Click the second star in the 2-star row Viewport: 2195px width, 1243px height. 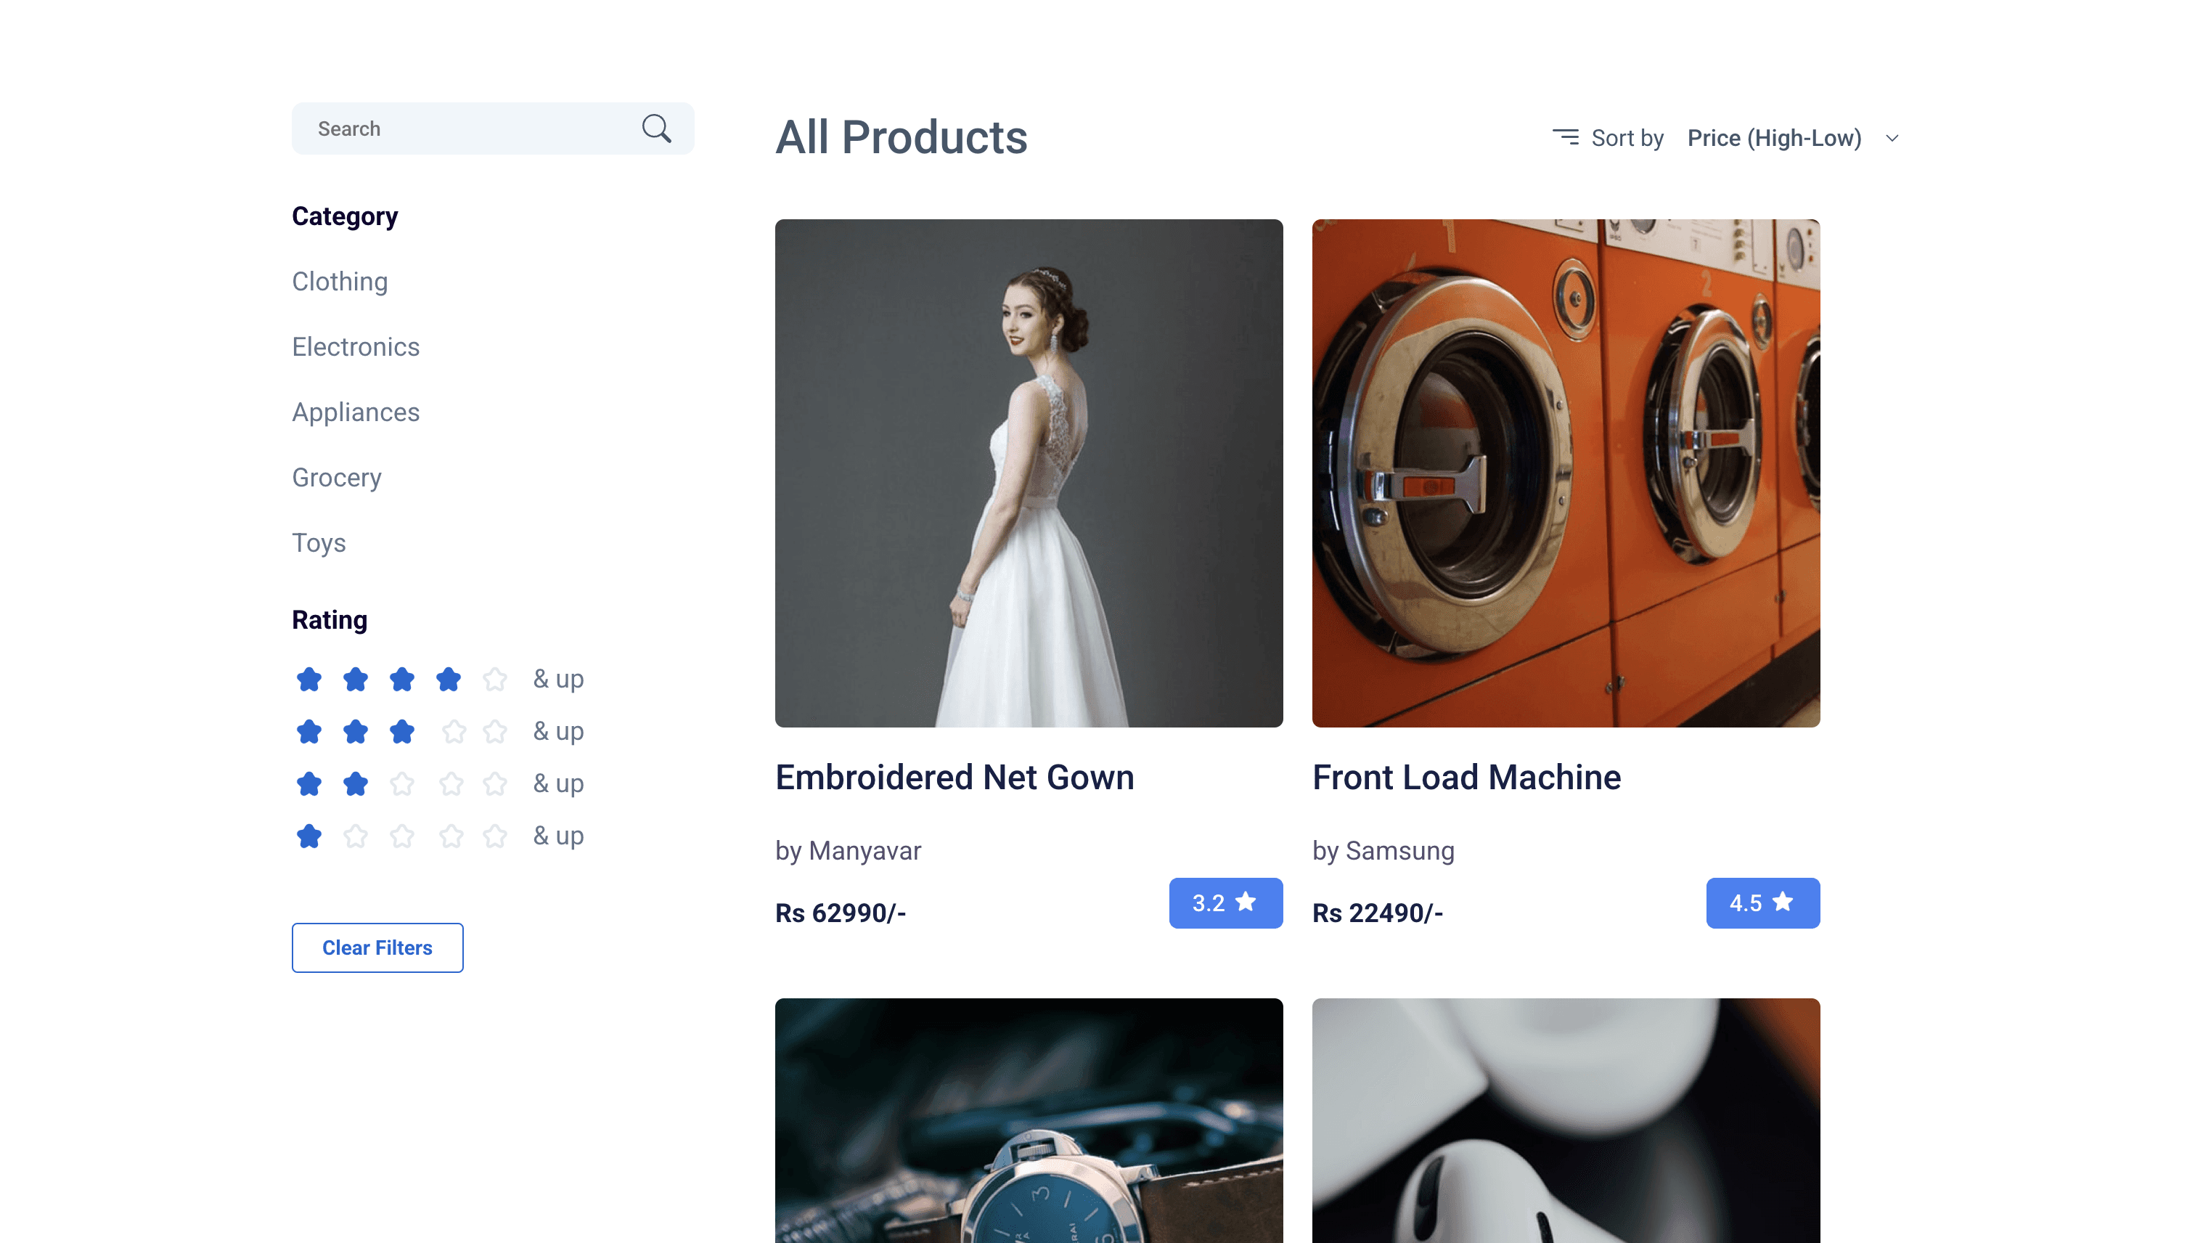click(x=356, y=783)
